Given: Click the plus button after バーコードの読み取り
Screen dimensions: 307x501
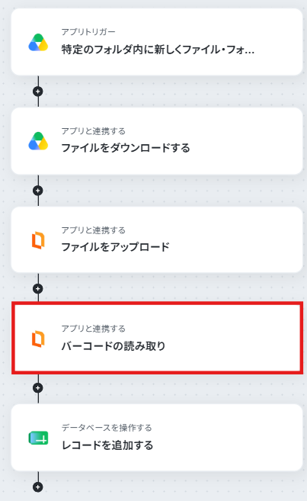Looking at the screenshot, I should pos(38,388).
